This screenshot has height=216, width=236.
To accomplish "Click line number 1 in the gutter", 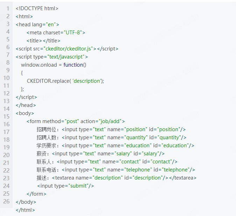I will click(8, 8).
